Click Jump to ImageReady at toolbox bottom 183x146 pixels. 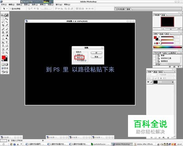(5, 72)
